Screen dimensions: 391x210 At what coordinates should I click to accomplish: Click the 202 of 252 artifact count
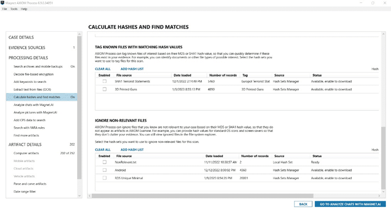click(67, 153)
